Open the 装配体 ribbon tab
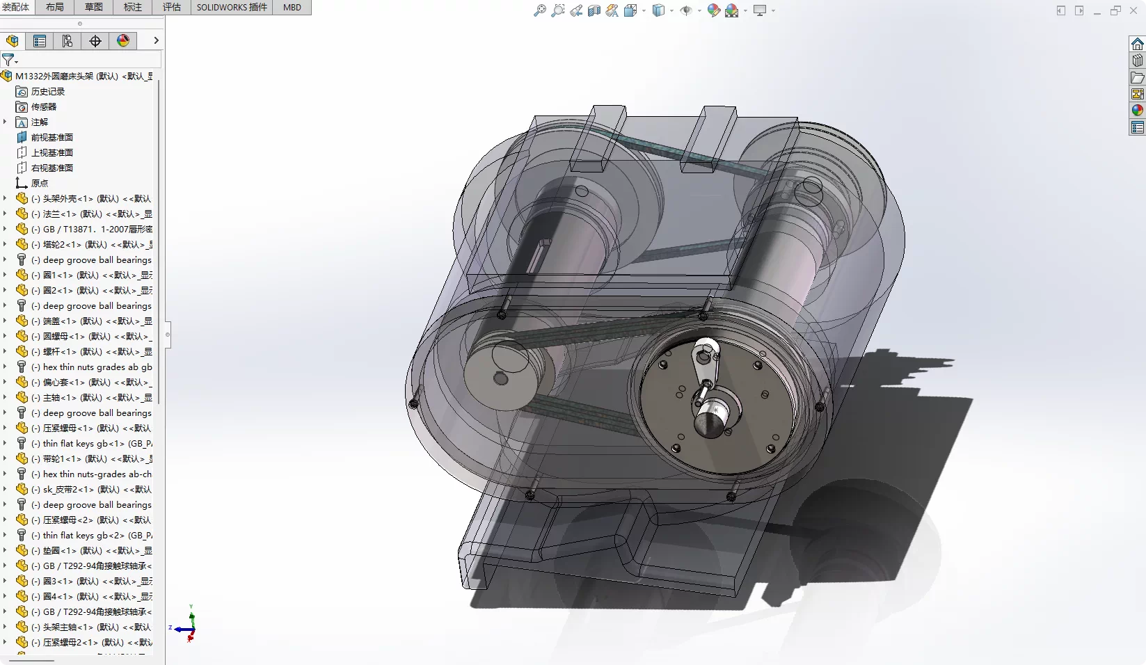Image resolution: width=1146 pixels, height=665 pixels. click(x=16, y=7)
